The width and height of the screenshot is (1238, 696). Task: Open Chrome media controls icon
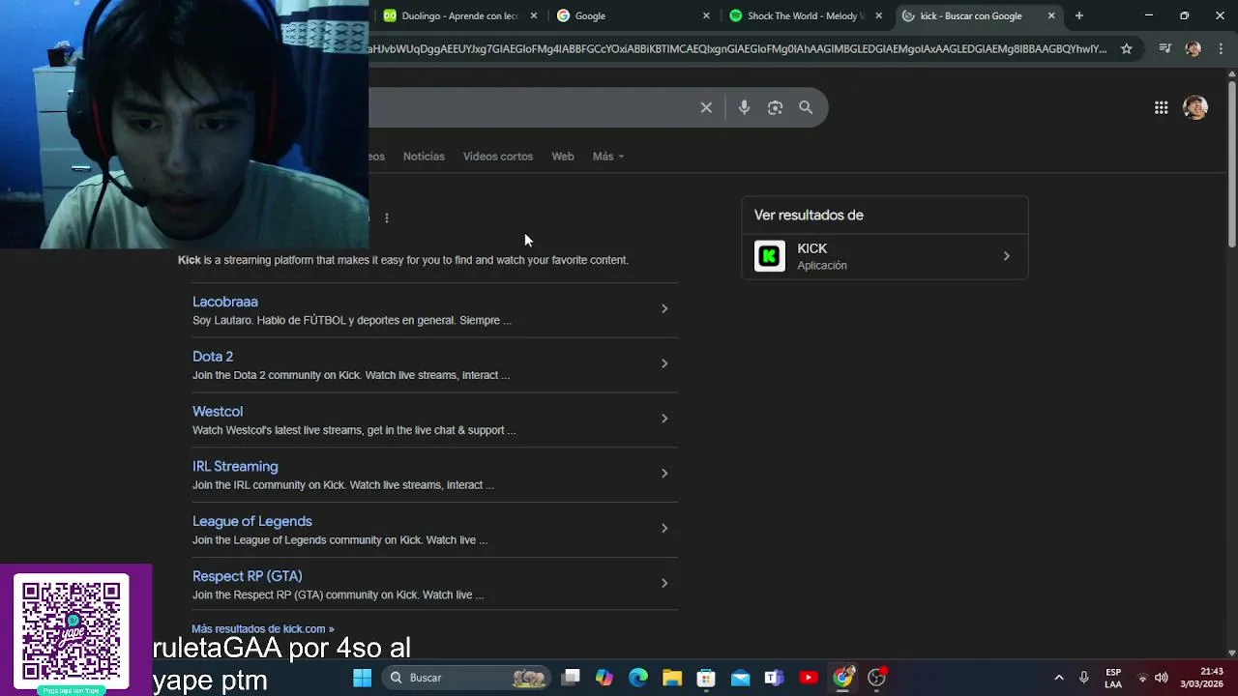tap(1164, 48)
